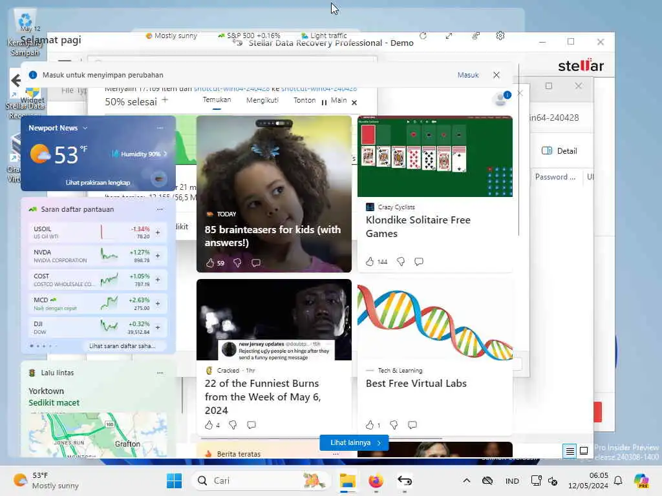Open the Berita teratas section
The height and width of the screenshot is (496, 662).
tap(239, 454)
